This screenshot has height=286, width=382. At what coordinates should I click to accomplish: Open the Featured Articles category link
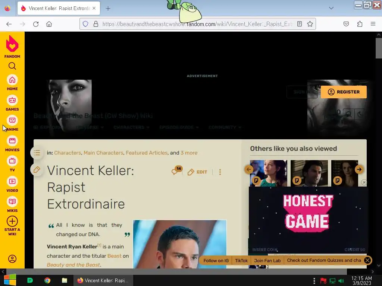(147, 153)
